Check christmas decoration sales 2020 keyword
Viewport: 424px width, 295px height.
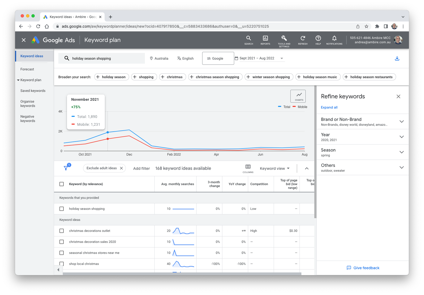point(62,242)
